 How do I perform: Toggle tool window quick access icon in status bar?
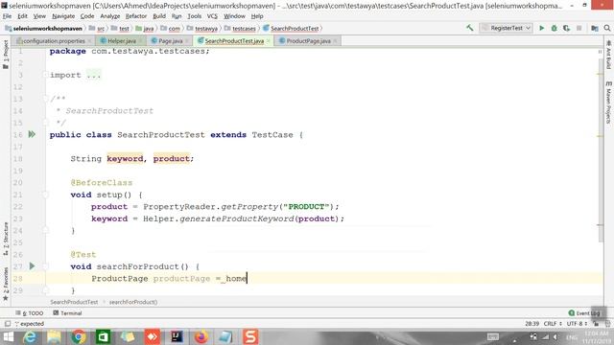[x=7, y=324]
